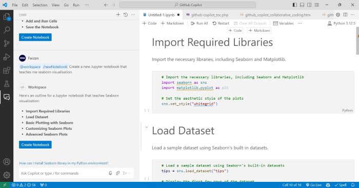Open the File menu
Image resolution: width=359 pixels, height=188 pixels.
pyautogui.click(x=15, y=5)
